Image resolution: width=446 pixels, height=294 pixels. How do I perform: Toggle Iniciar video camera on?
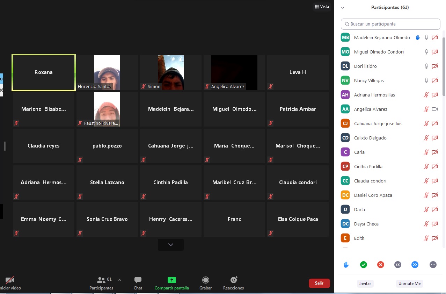coord(10,283)
